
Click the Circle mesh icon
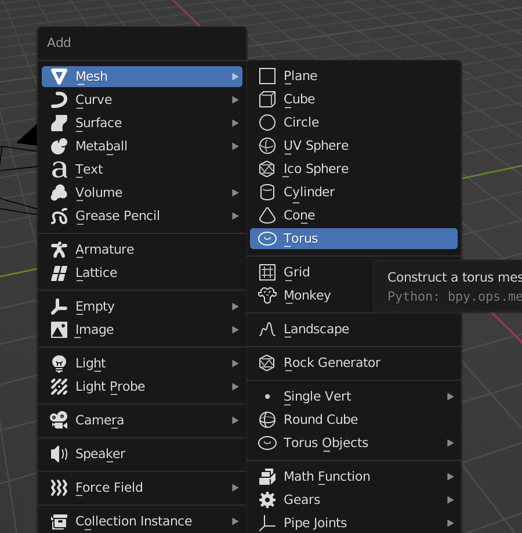tap(267, 123)
